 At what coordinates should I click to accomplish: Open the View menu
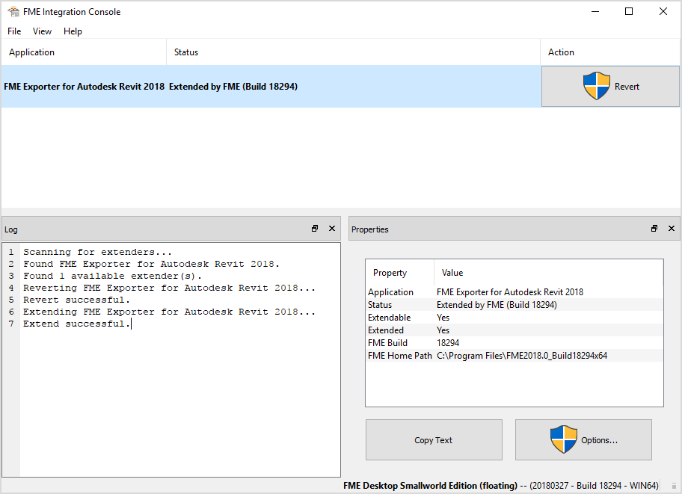(x=42, y=31)
